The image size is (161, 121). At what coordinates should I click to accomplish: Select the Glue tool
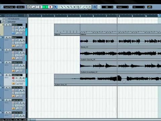tap(65, 7)
